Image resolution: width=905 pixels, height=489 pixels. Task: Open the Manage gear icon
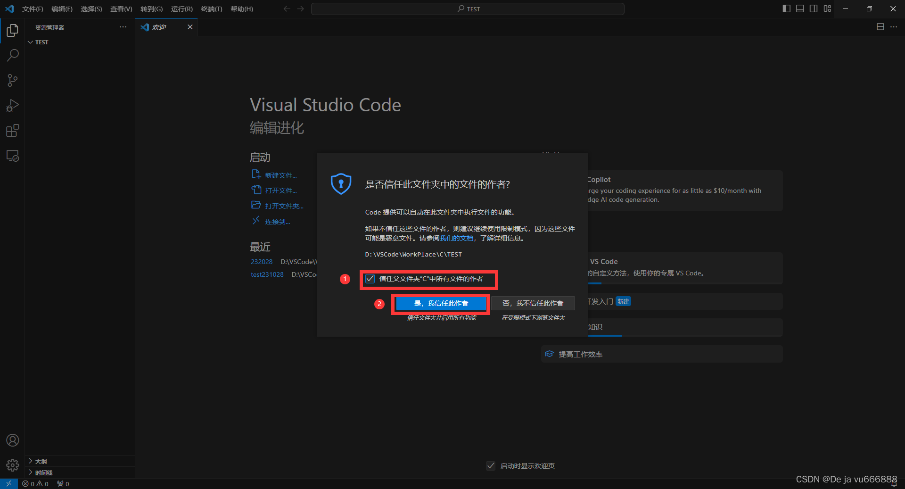coord(12,465)
